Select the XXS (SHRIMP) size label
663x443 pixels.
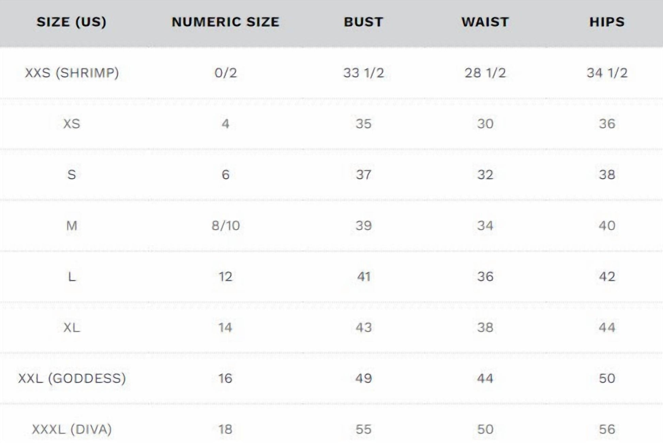[x=72, y=73]
